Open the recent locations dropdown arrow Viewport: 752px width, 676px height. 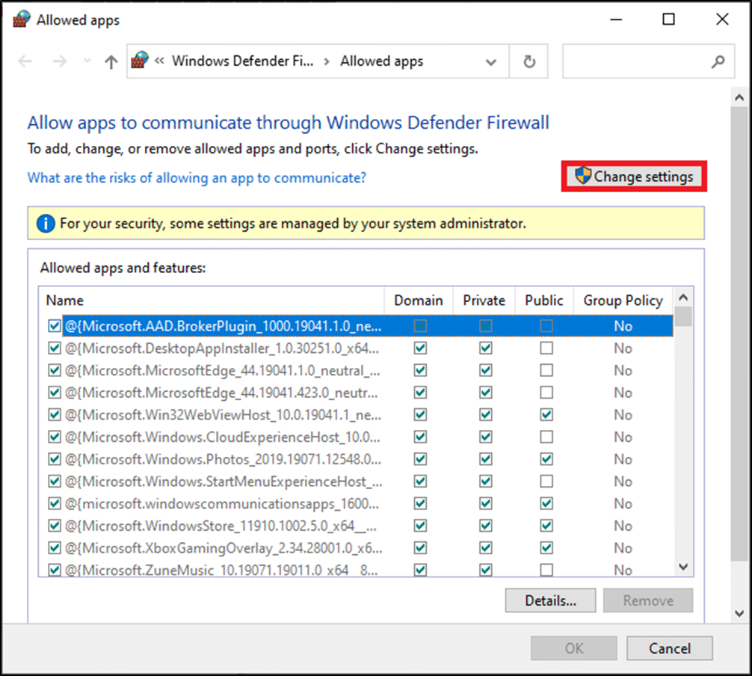87,62
